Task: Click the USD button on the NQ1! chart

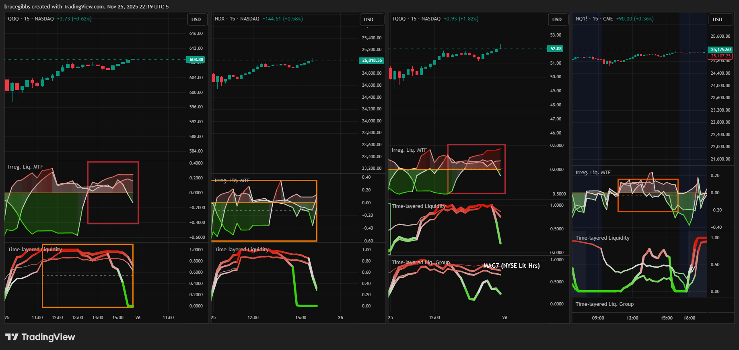Action: [x=717, y=20]
